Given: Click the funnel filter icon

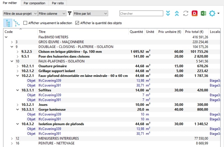Looking at the screenshot, I should pyautogui.click(x=70, y=13).
